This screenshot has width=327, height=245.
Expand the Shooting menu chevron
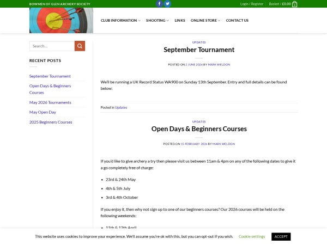[x=167, y=21]
